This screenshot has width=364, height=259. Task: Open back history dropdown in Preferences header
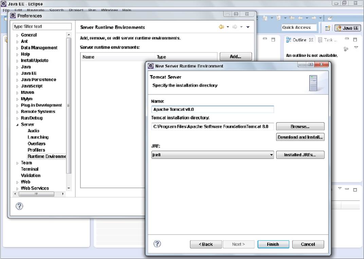click(228, 27)
